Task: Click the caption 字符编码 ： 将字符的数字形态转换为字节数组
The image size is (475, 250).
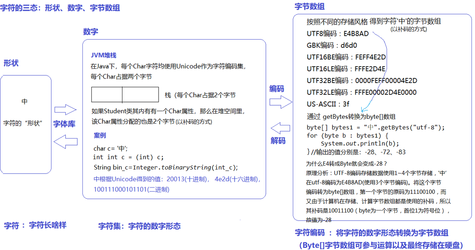Action: [372, 233]
